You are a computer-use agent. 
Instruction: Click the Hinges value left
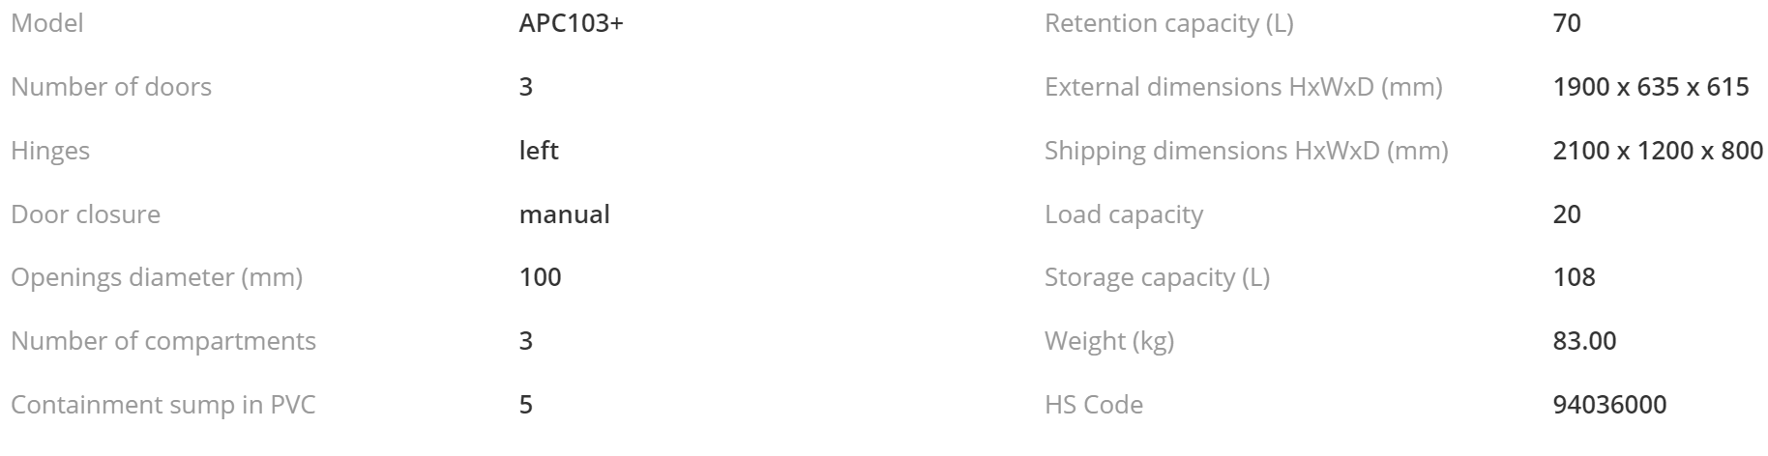tap(539, 151)
